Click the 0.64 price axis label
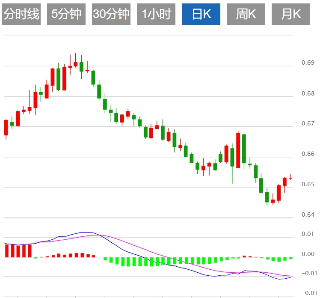326x298 pixels. click(308, 215)
